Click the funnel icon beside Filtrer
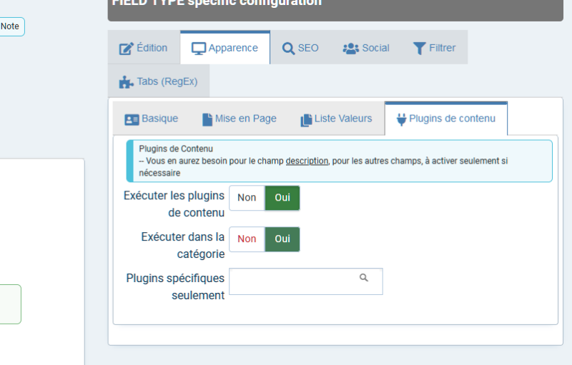The image size is (572, 365). pos(419,49)
